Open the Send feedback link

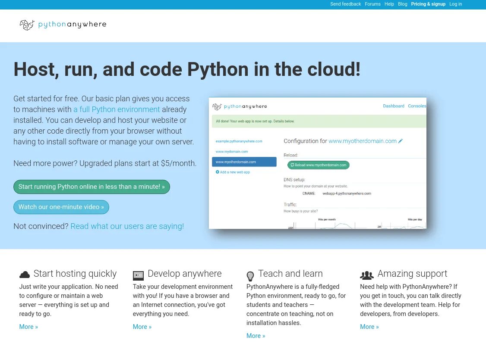click(x=345, y=4)
